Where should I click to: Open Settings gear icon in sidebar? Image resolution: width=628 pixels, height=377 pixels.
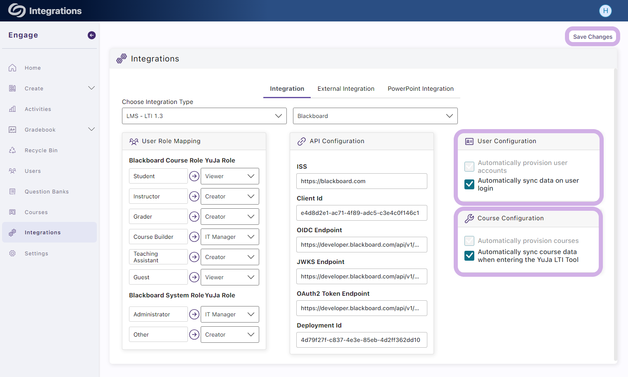pyautogui.click(x=12, y=254)
